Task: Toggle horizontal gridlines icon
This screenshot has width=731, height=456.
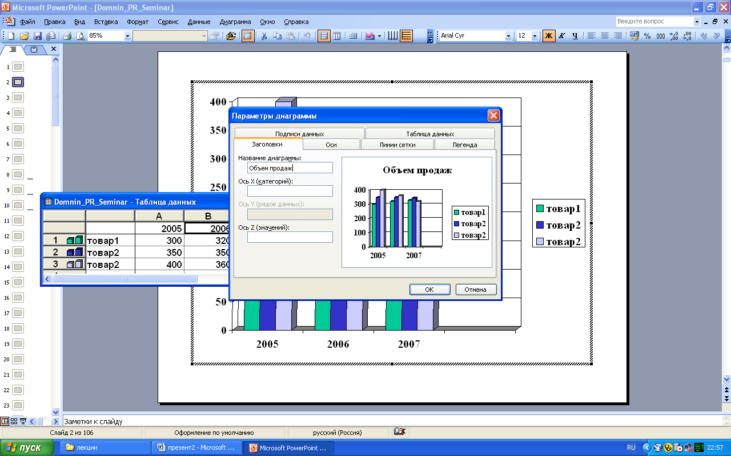Action: pos(406,36)
